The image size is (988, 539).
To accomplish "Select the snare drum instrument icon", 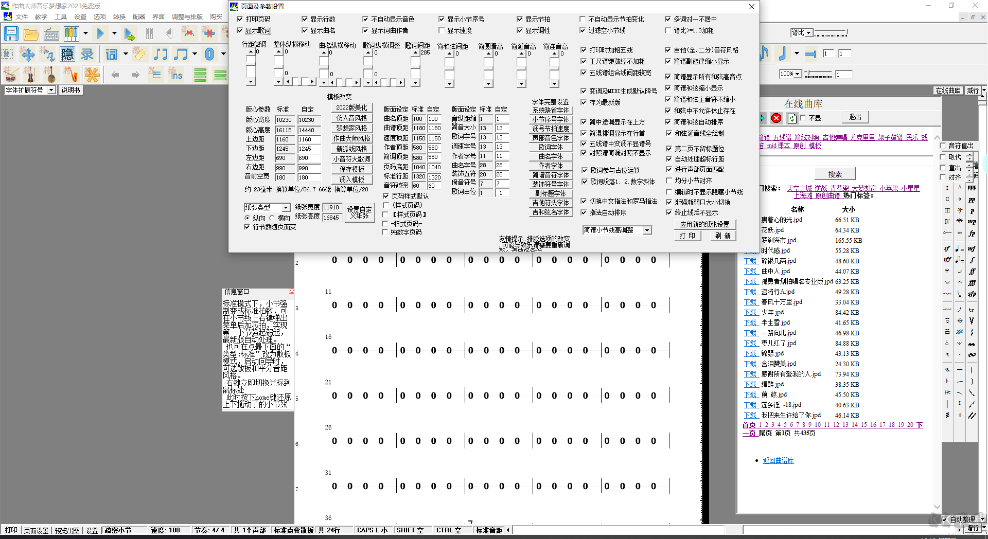I will [11, 75].
